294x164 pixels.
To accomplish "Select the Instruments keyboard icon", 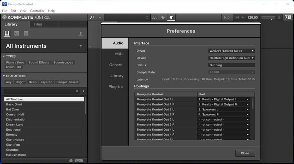I will 7,33.
